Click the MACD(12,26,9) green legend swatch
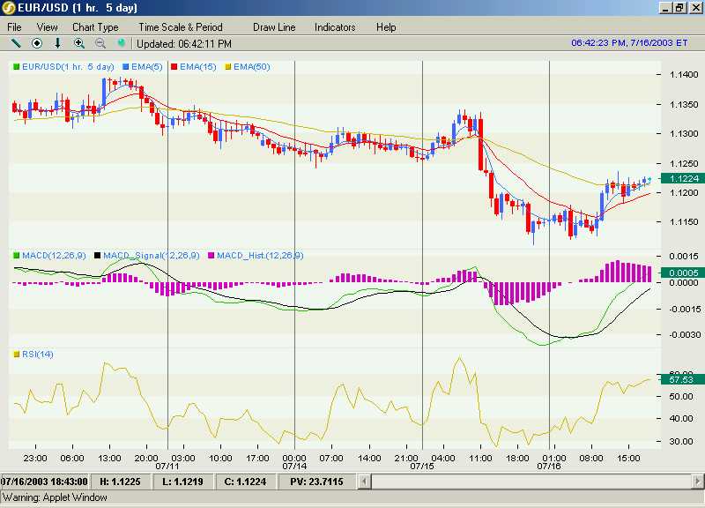The image size is (705, 508). coord(17,256)
